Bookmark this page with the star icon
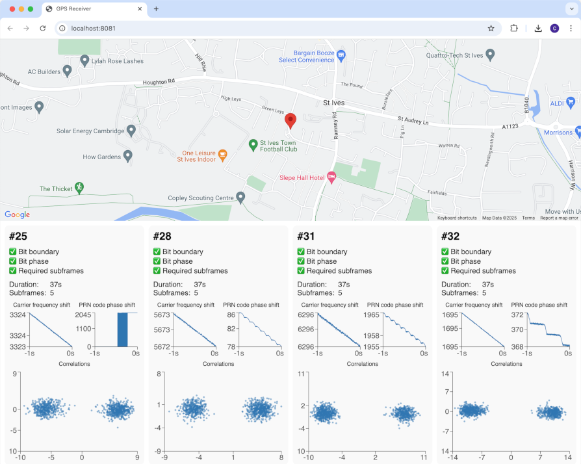The width and height of the screenshot is (581, 464). point(491,29)
